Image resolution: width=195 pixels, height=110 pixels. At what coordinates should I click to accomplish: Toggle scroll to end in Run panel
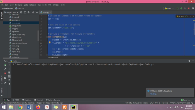point(9,76)
